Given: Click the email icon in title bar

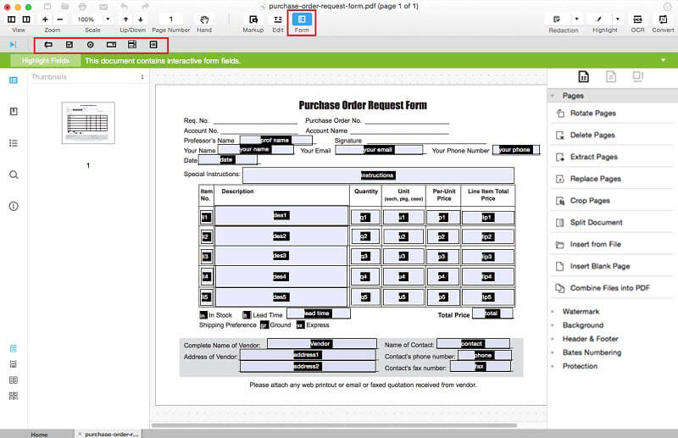Looking at the screenshot, I should [x=103, y=6].
